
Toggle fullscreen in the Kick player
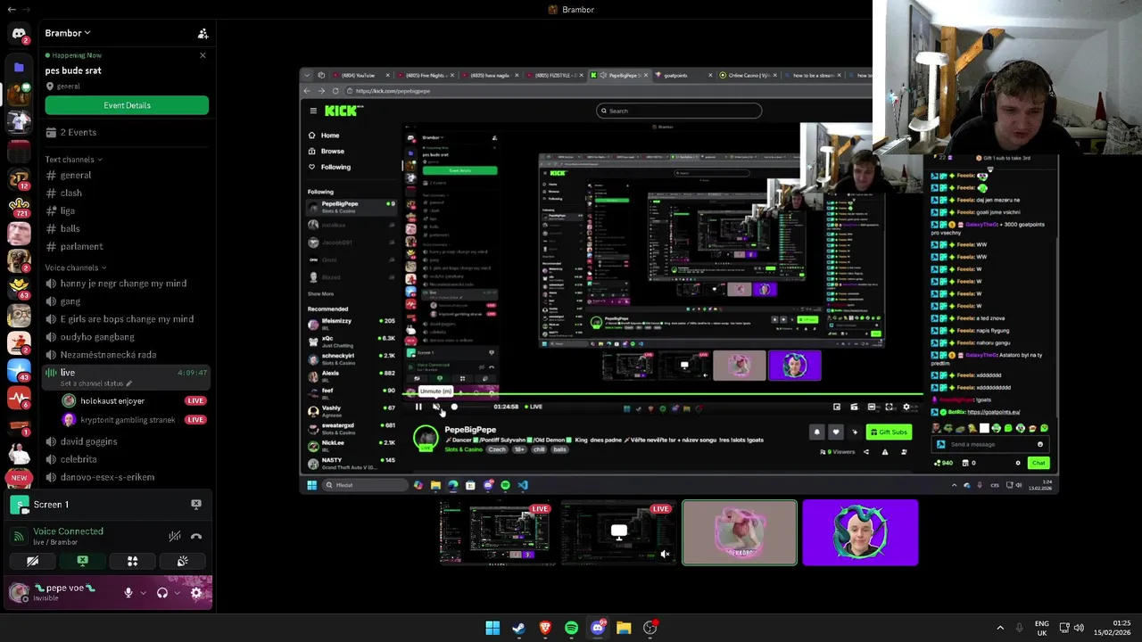tap(889, 407)
